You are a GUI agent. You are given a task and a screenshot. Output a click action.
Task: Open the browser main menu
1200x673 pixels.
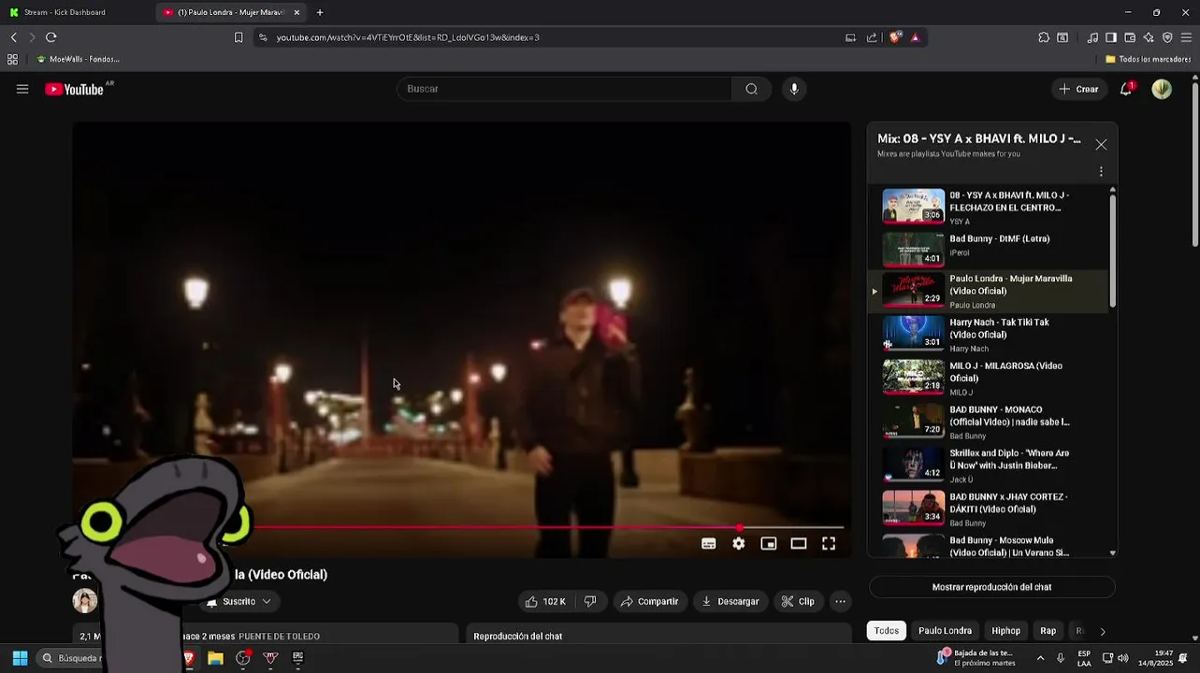1187,37
